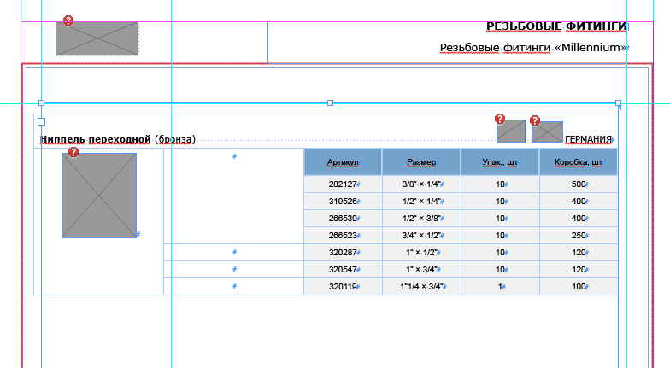The image size is (670, 368).
Task: Click the Упак., шт column header
Action: tap(500, 162)
